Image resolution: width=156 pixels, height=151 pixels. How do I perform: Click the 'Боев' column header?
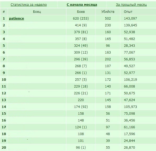point(81,12)
